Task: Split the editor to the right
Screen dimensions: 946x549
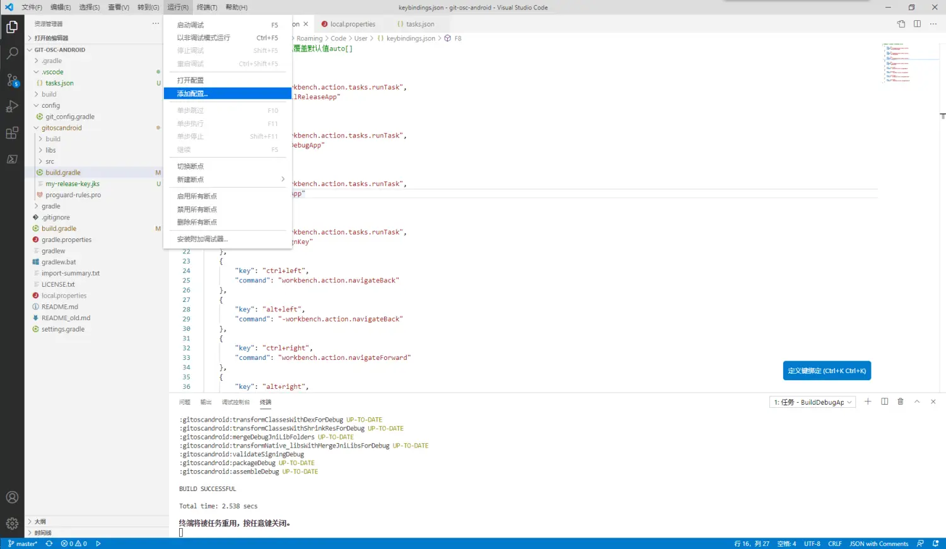Action: pyautogui.click(x=917, y=24)
